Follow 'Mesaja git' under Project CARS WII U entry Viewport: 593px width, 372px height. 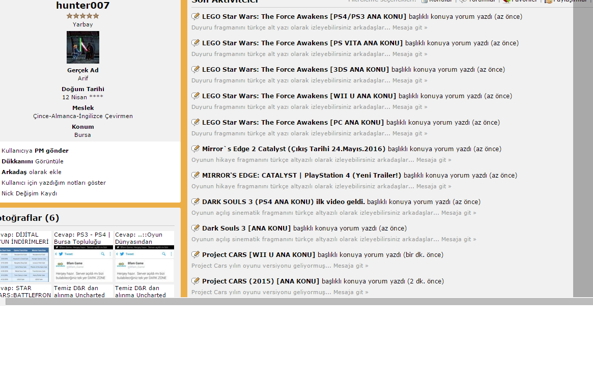pyautogui.click(x=351, y=266)
